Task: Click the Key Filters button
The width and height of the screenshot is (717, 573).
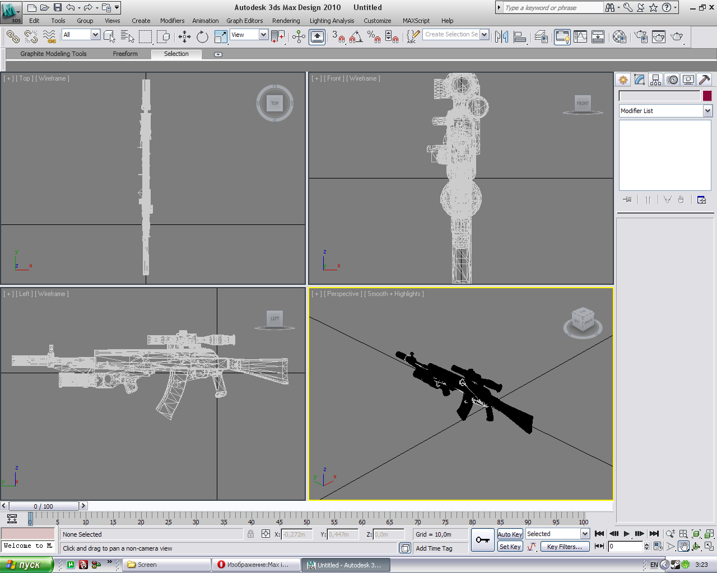Action: pos(564,547)
